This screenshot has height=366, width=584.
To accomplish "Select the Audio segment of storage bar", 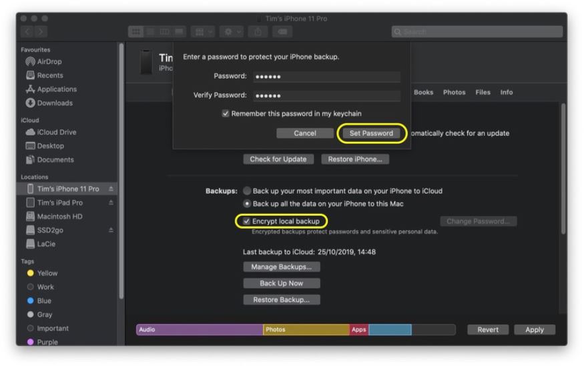I will (x=200, y=329).
